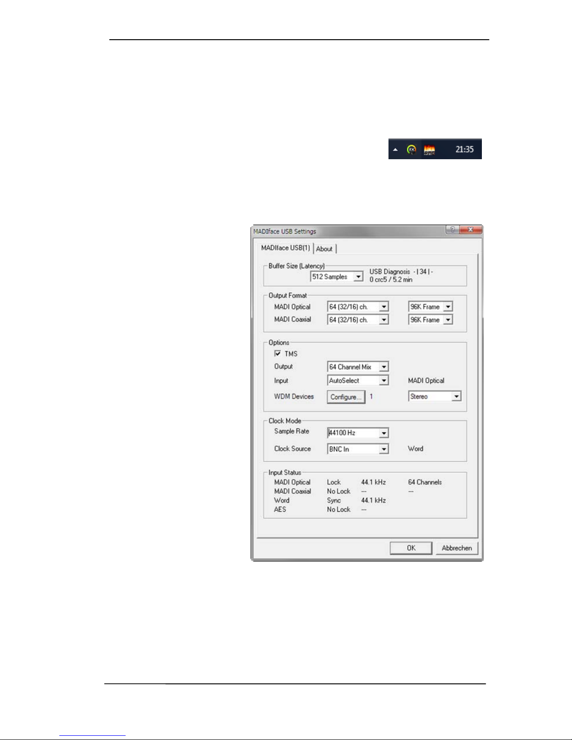This screenshot has height=740, width=572.
Task: Click the MADI Optical 'Lock' status
Action: point(334,482)
